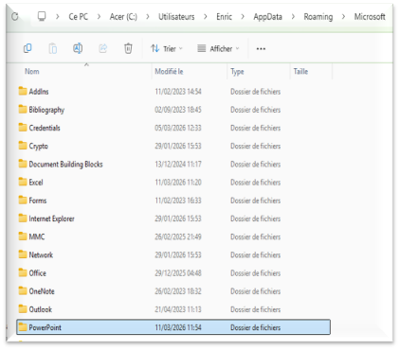Click date 13/12/2024 11:17
Image resolution: width=400 pixels, height=350 pixels.
tap(178, 164)
